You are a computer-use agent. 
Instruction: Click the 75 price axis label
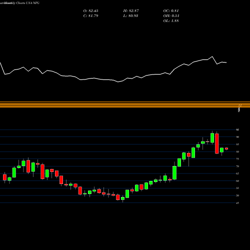coord(237,159)
